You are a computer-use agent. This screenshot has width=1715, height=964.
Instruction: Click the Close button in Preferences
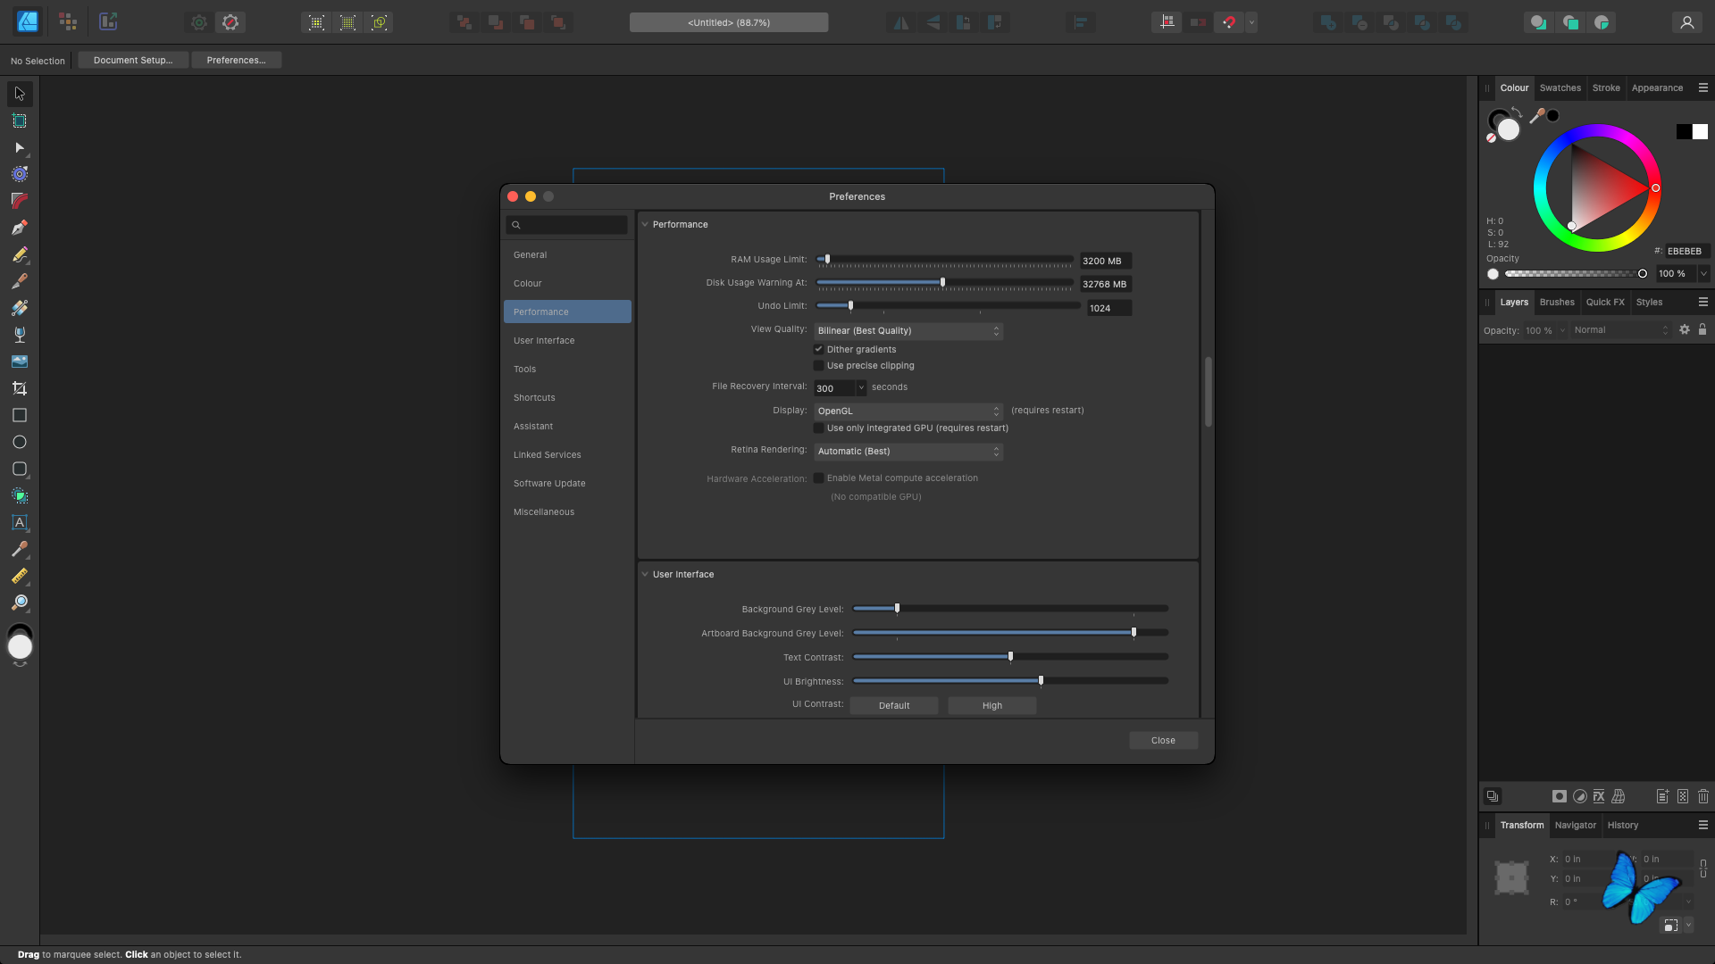(1163, 740)
